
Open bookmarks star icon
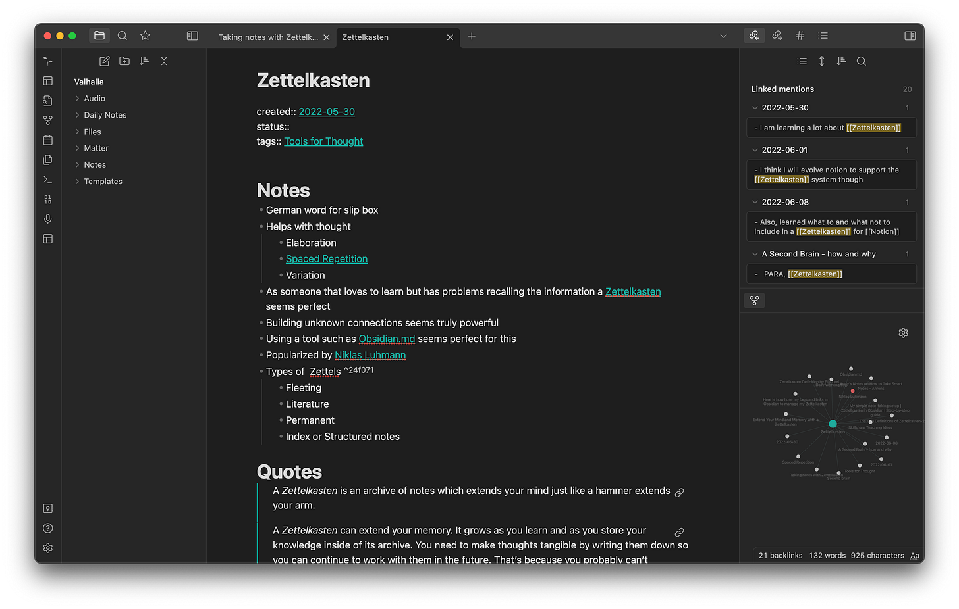pyautogui.click(x=146, y=36)
